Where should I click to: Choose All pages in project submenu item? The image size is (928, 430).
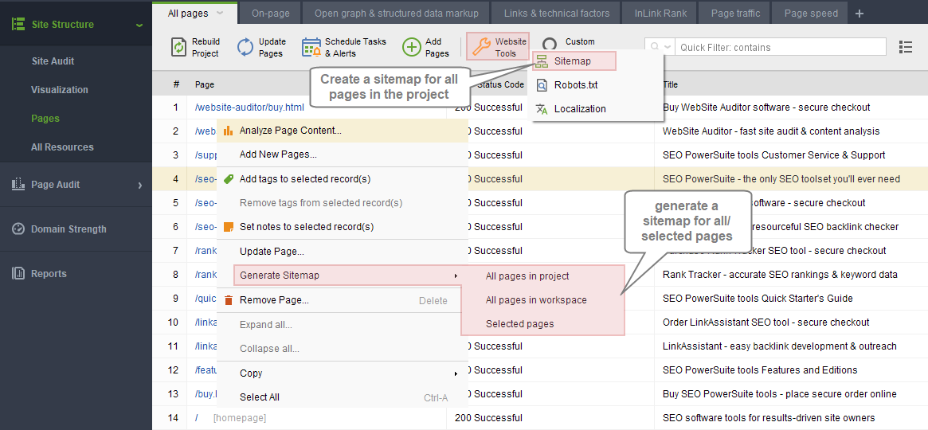(x=527, y=276)
